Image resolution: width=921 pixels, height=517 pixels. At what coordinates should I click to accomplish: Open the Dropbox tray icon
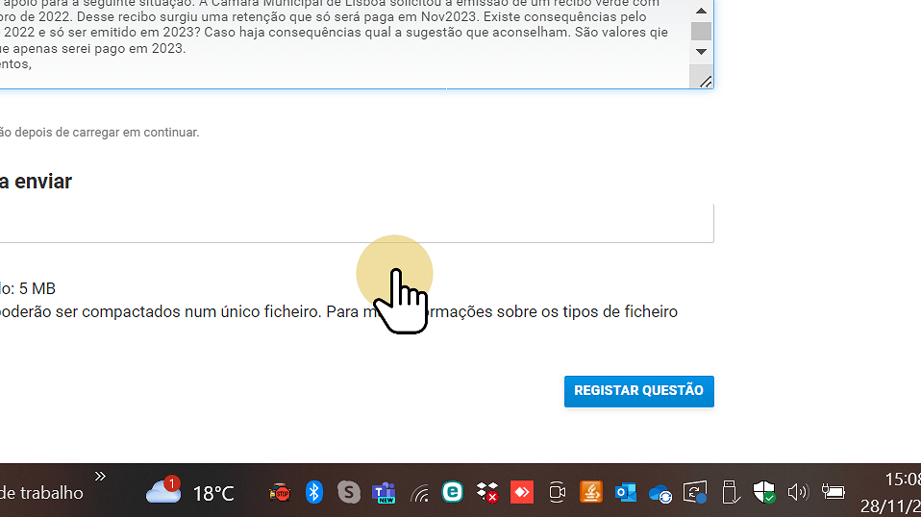pos(486,492)
